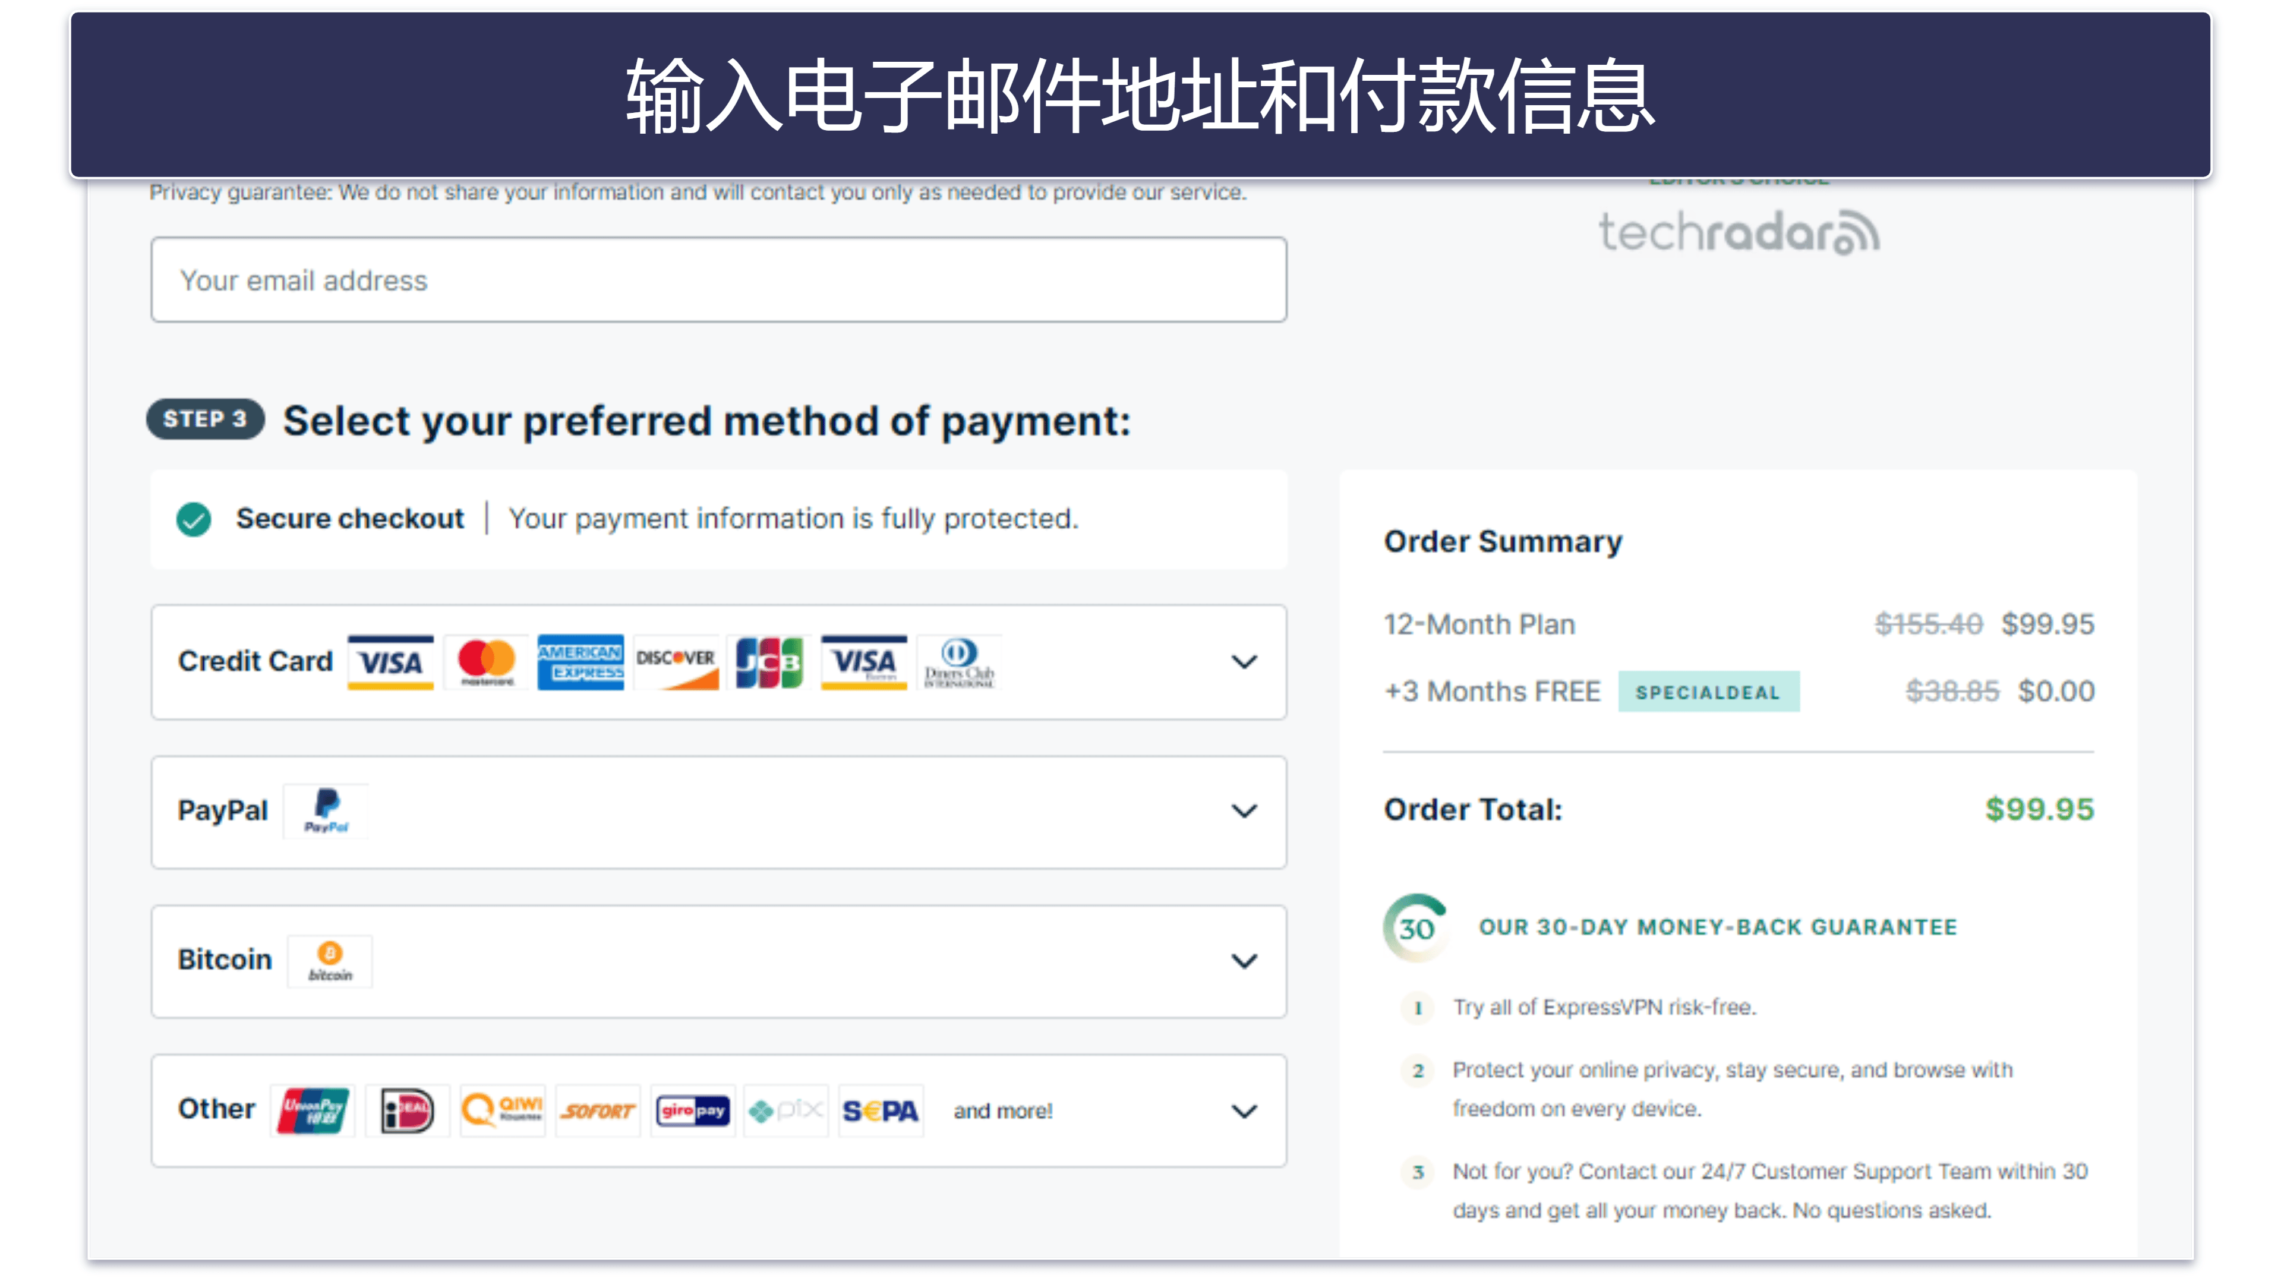The width and height of the screenshot is (2281, 1278).
Task: Expand the Credit Card payment chevron
Action: (1244, 662)
